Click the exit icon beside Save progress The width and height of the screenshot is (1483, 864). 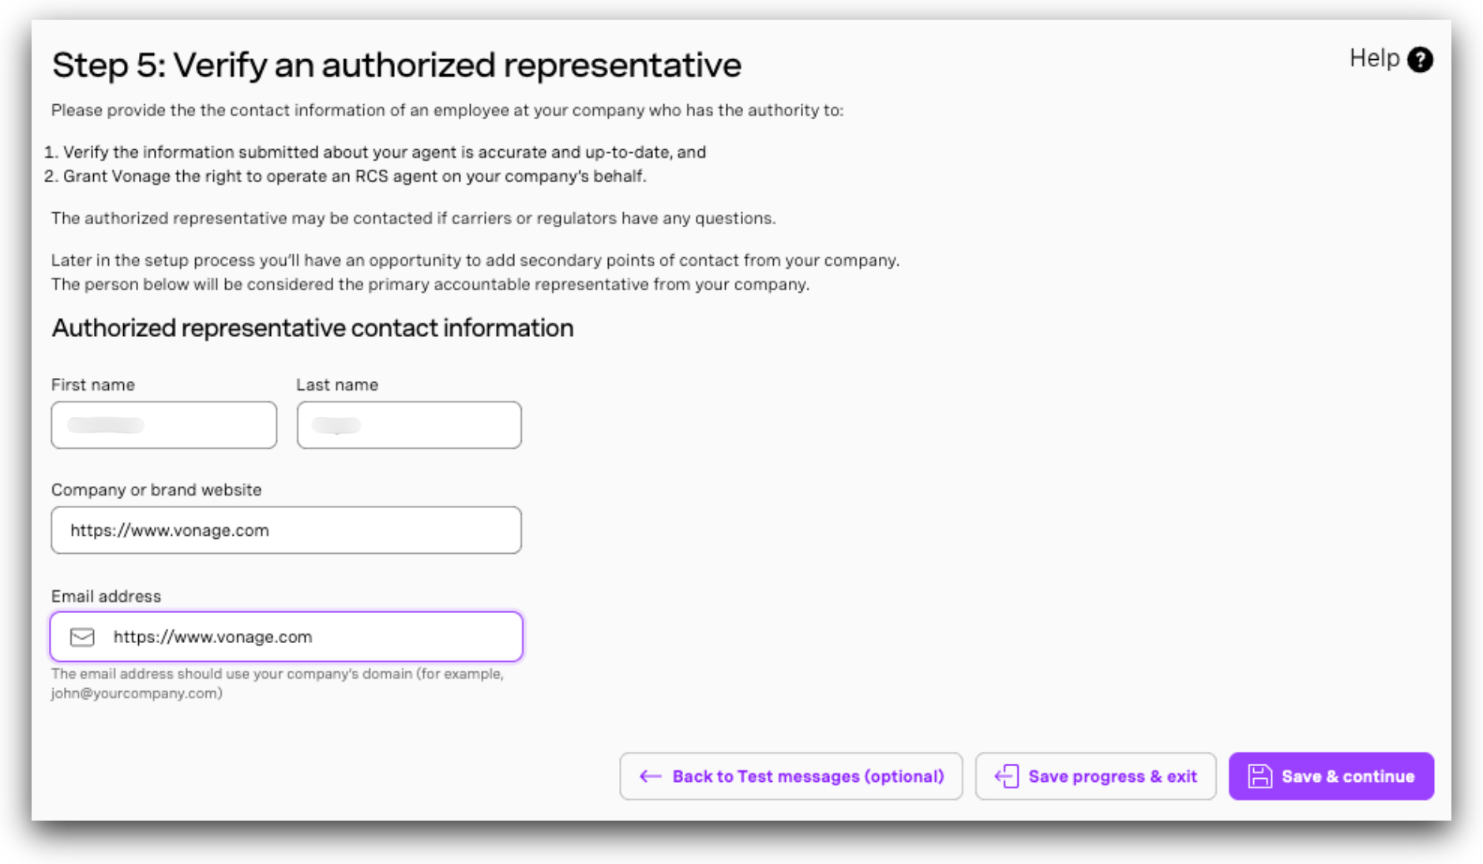(1006, 776)
